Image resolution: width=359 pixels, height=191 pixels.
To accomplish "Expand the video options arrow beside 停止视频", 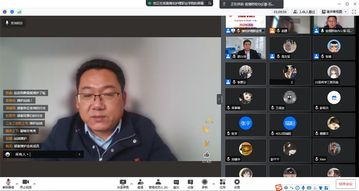I will click(35, 184).
